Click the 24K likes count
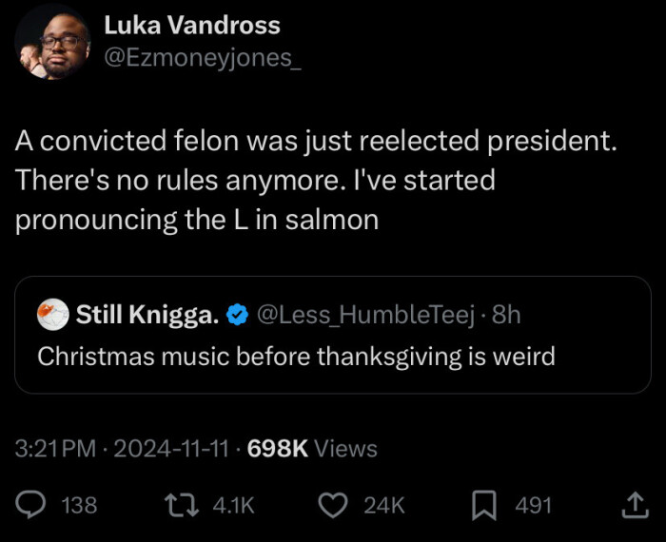The height and width of the screenshot is (542, 666). [384, 506]
